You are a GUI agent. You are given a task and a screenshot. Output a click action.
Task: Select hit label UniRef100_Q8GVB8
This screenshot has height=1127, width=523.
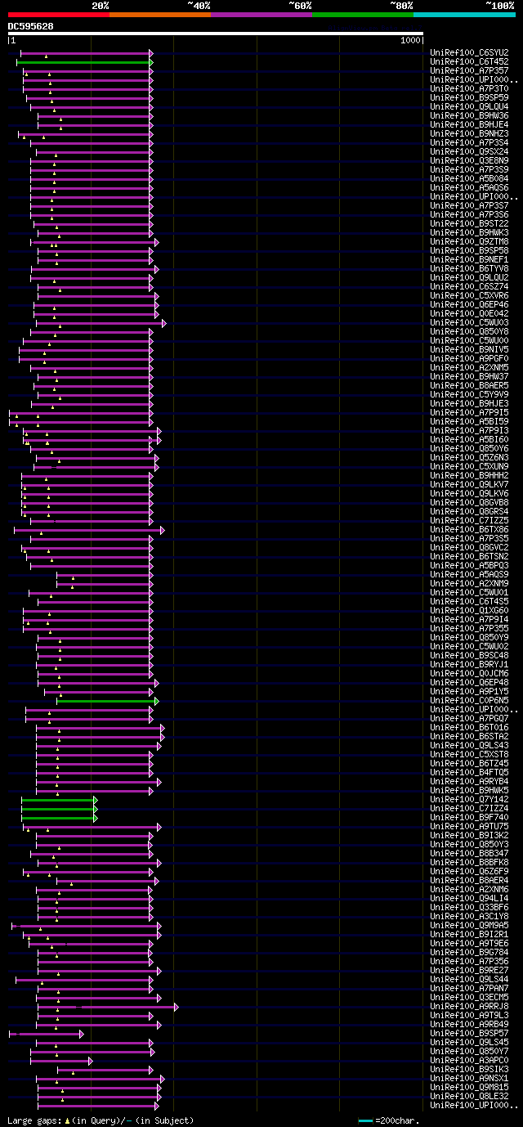tap(469, 502)
